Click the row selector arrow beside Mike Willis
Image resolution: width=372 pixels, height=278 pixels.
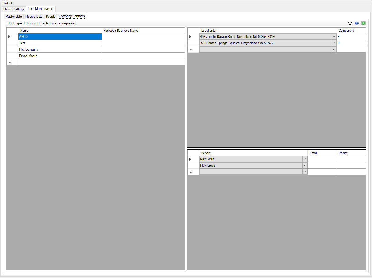pyautogui.click(x=190, y=159)
